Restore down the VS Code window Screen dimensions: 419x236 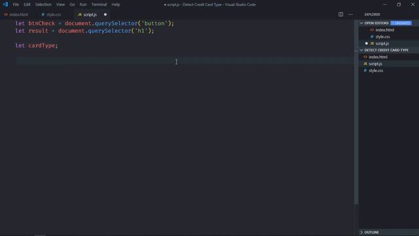399,5
